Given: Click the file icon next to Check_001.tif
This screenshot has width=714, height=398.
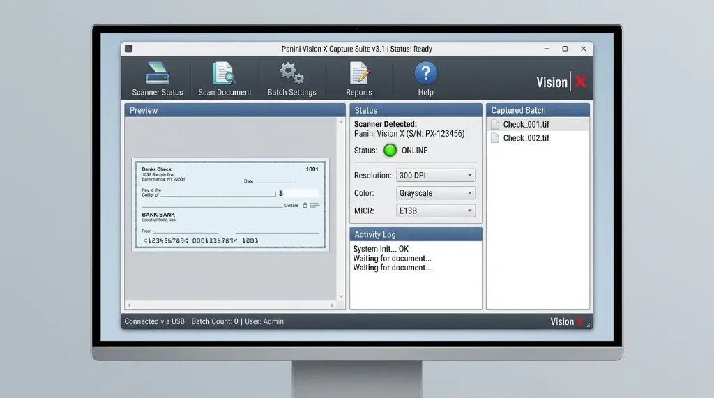Looking at the screenshot, I should pyautogui.click(x=495, y=124).
